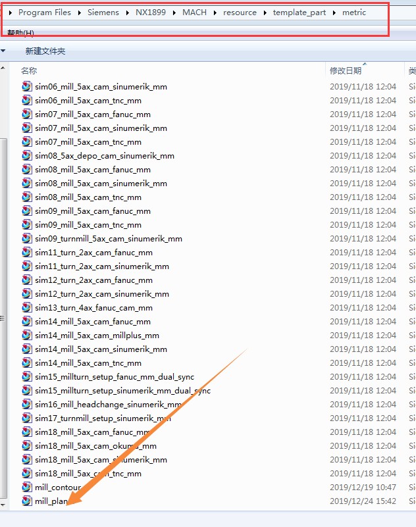Select file name sim18_mill_5ax_cam_fanuc_mm

93,432
